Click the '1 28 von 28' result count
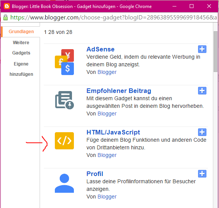 (58, 32)
